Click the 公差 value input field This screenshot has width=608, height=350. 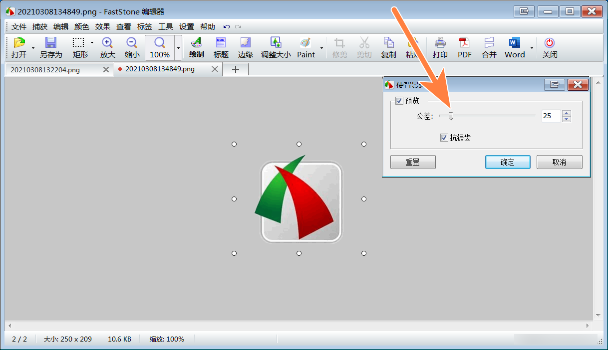tap(551, 116)
